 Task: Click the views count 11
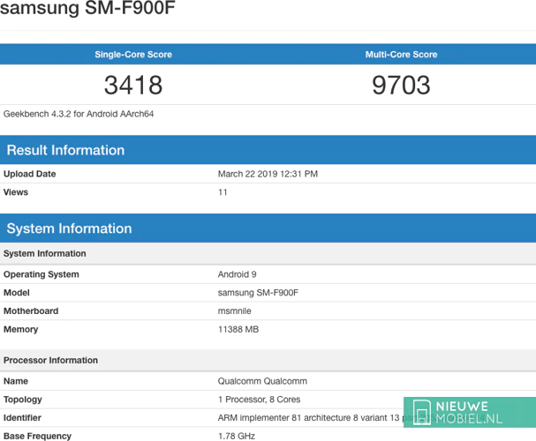[x=223, y=192]
